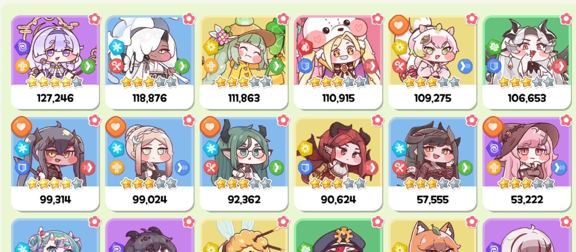Click the green flower element icon on the 106,653 card
576x252 pixels.
tap(494, 47)
